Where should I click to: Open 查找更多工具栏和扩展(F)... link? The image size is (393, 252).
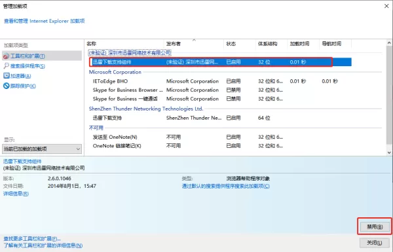(x=32, y=239)
